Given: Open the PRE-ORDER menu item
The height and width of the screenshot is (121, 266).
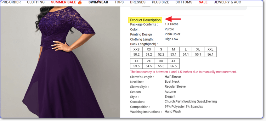Looking at the screenshot, I should coord(11,3).
